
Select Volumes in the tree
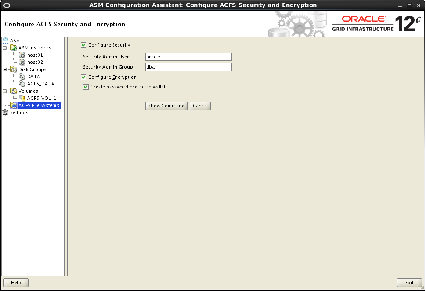[x=28, y=91]
